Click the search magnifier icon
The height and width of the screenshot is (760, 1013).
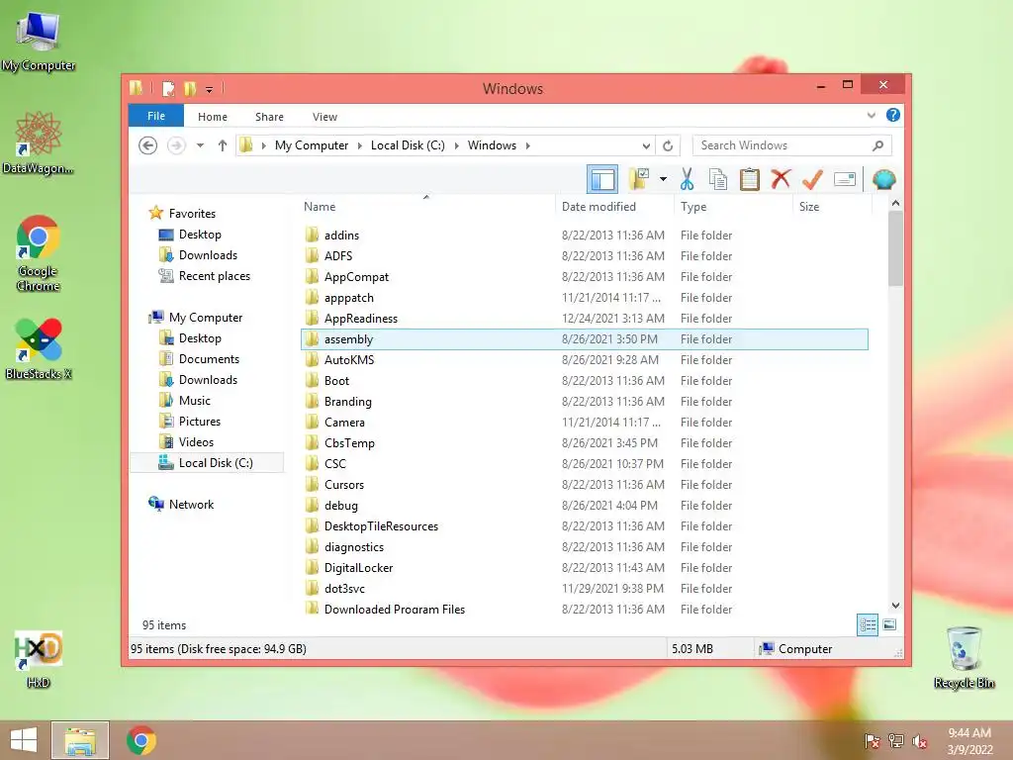[877, 145]
